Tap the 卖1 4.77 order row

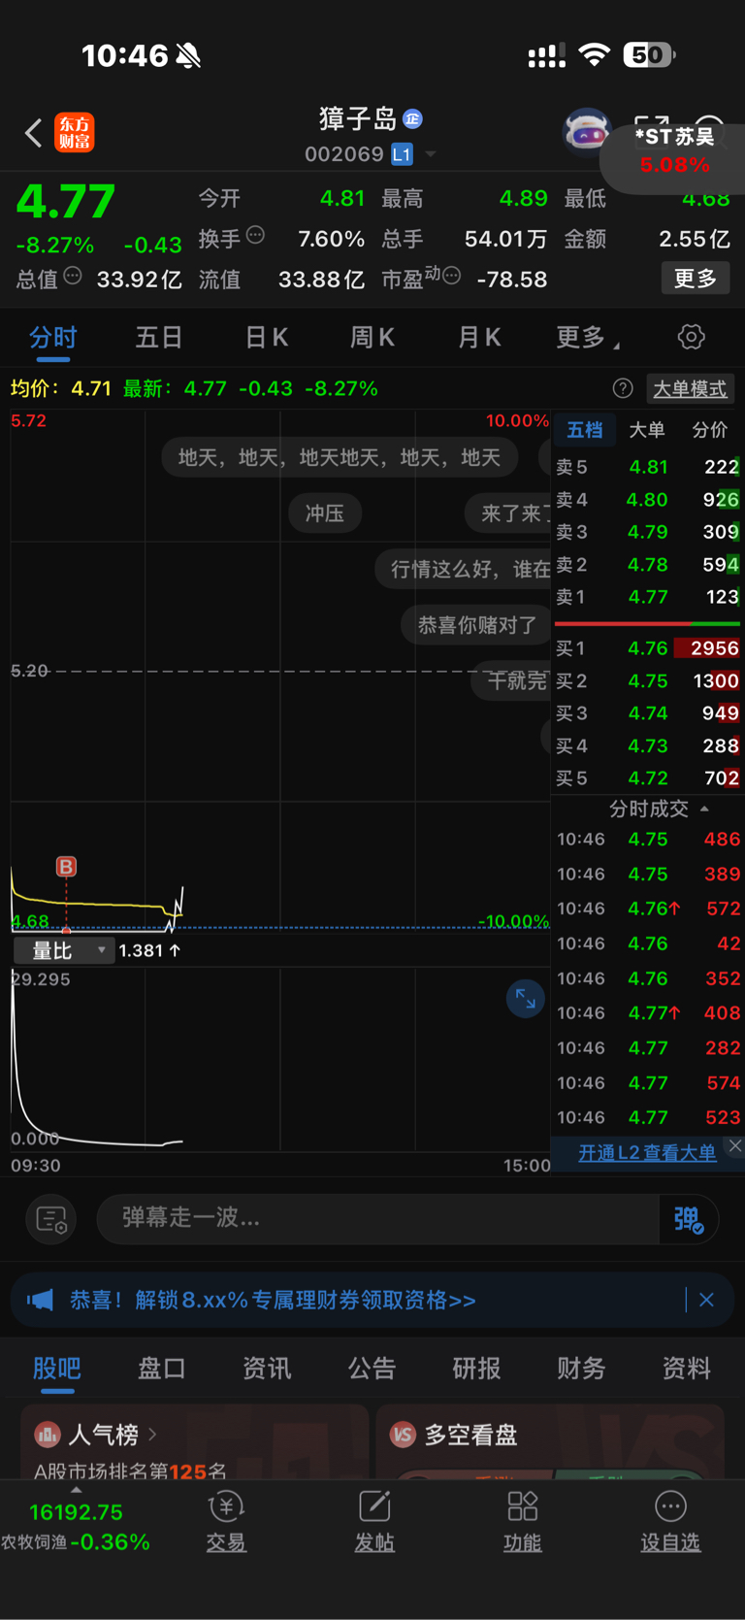coord(648,597)
